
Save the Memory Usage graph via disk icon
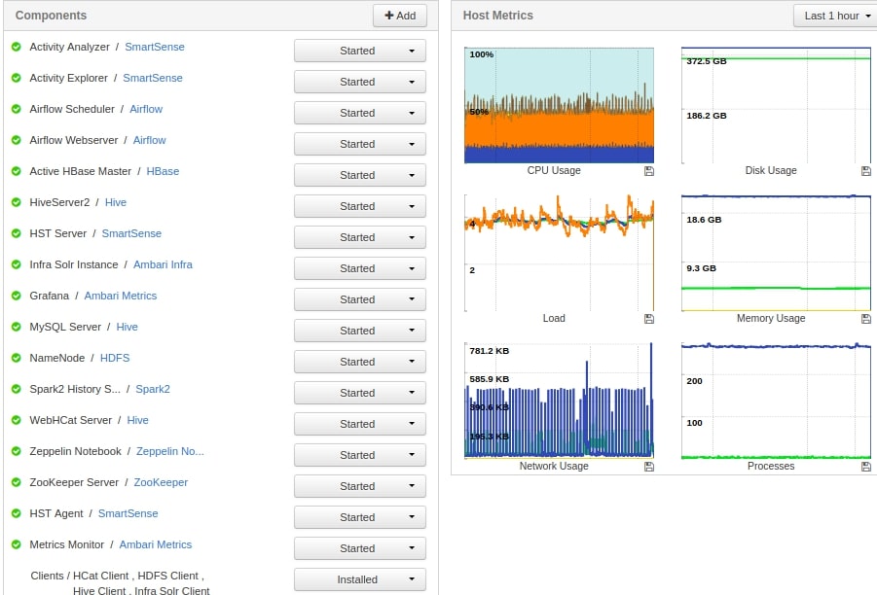(x=866, y=319)
